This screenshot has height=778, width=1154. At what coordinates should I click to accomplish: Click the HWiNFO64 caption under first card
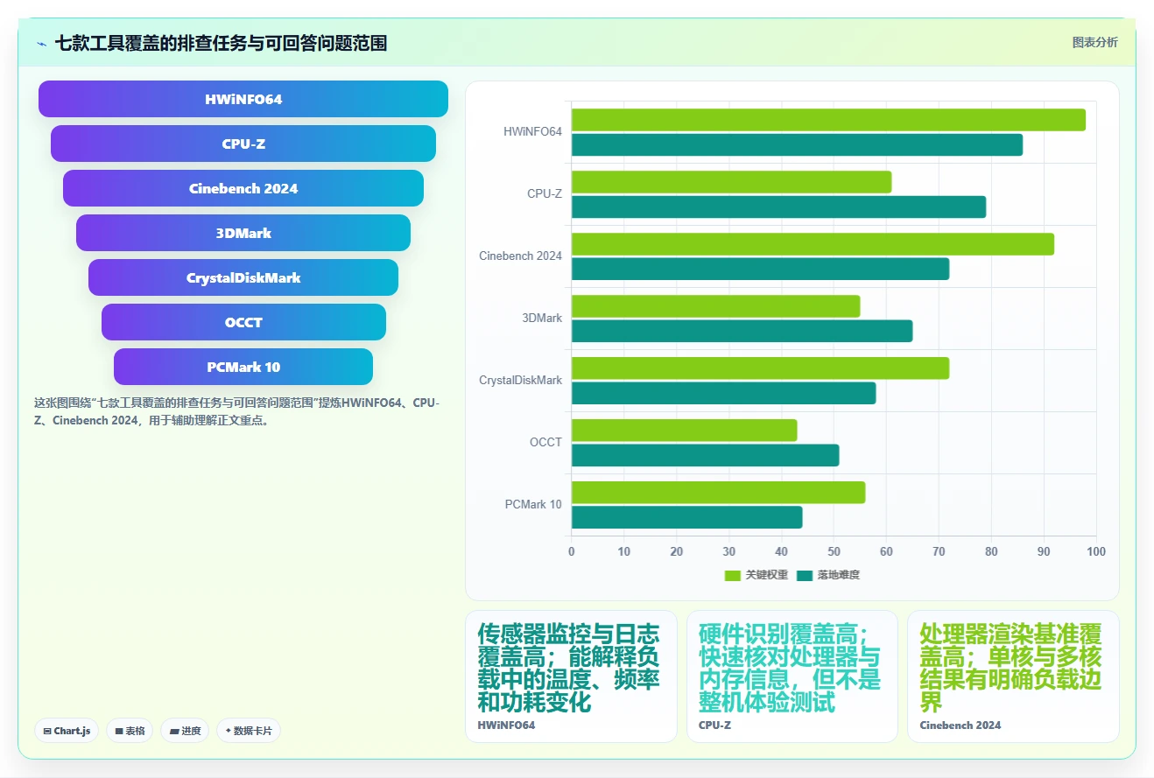[x=506, y=725]
